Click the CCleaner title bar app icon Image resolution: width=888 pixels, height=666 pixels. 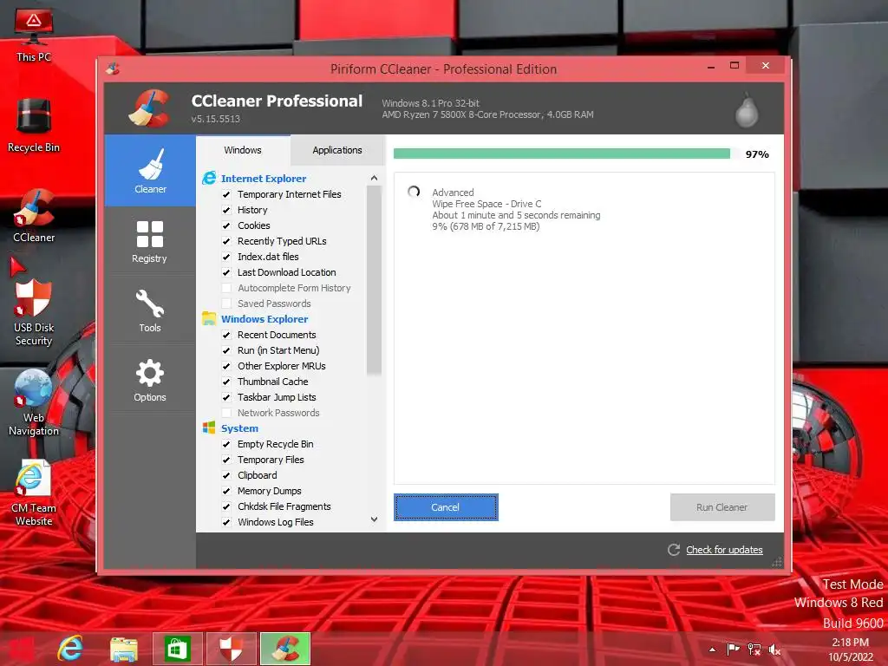click(x=113, y=69)
